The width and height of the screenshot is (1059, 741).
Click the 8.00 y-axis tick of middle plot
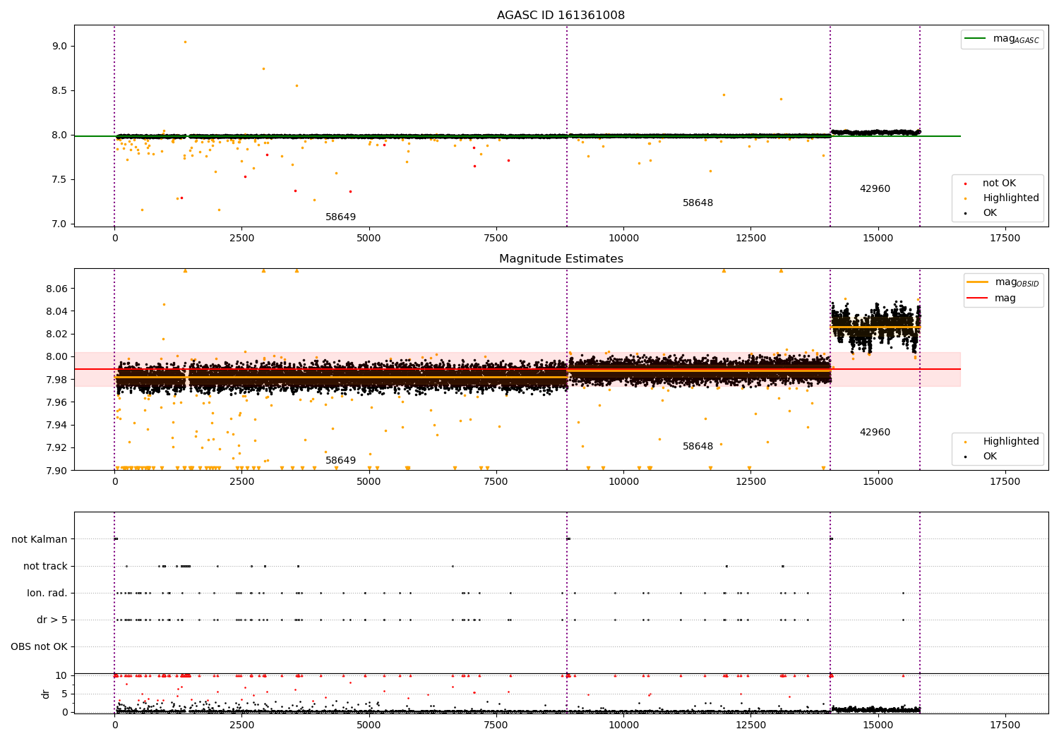tap(56, 356)
